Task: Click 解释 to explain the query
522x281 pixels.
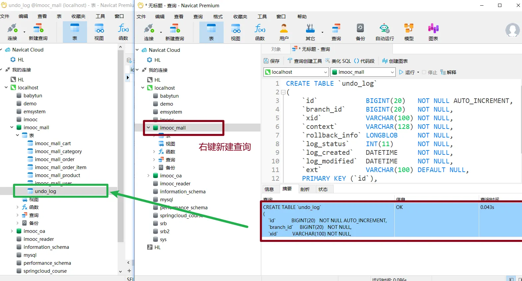Action: [x=448, y=72]
